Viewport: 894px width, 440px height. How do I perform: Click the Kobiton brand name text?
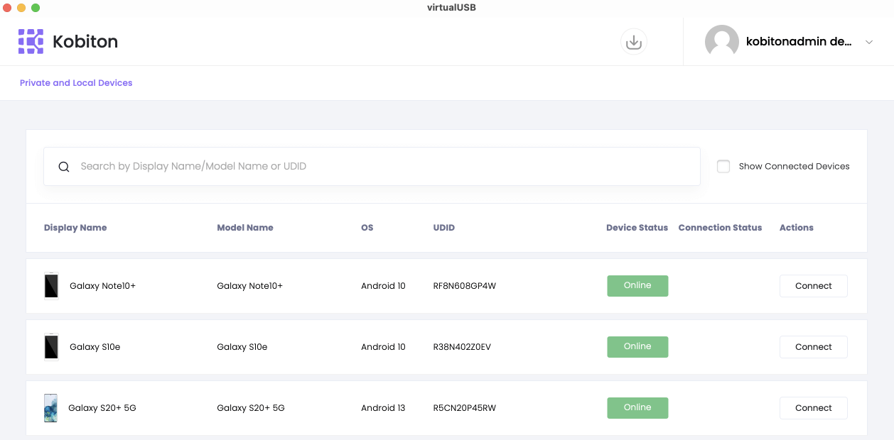[x=85, y=42]
